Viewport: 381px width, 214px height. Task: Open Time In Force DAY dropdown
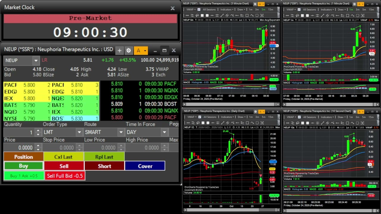click(164, 132)
